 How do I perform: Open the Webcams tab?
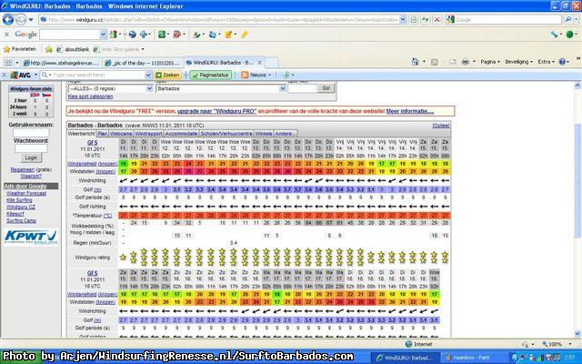tap(122, 133)
